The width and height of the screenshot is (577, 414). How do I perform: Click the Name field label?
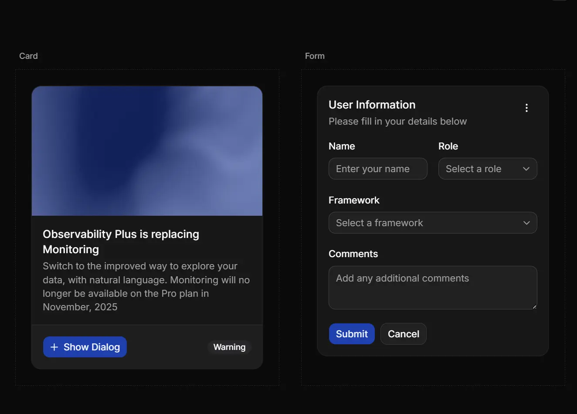(x=342, y=146)
